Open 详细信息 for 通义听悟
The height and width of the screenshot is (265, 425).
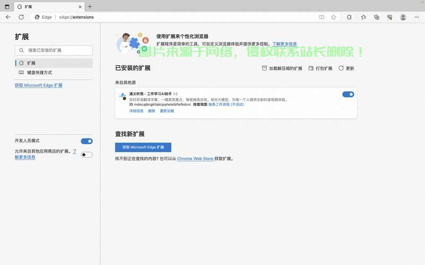click(136, 111)
